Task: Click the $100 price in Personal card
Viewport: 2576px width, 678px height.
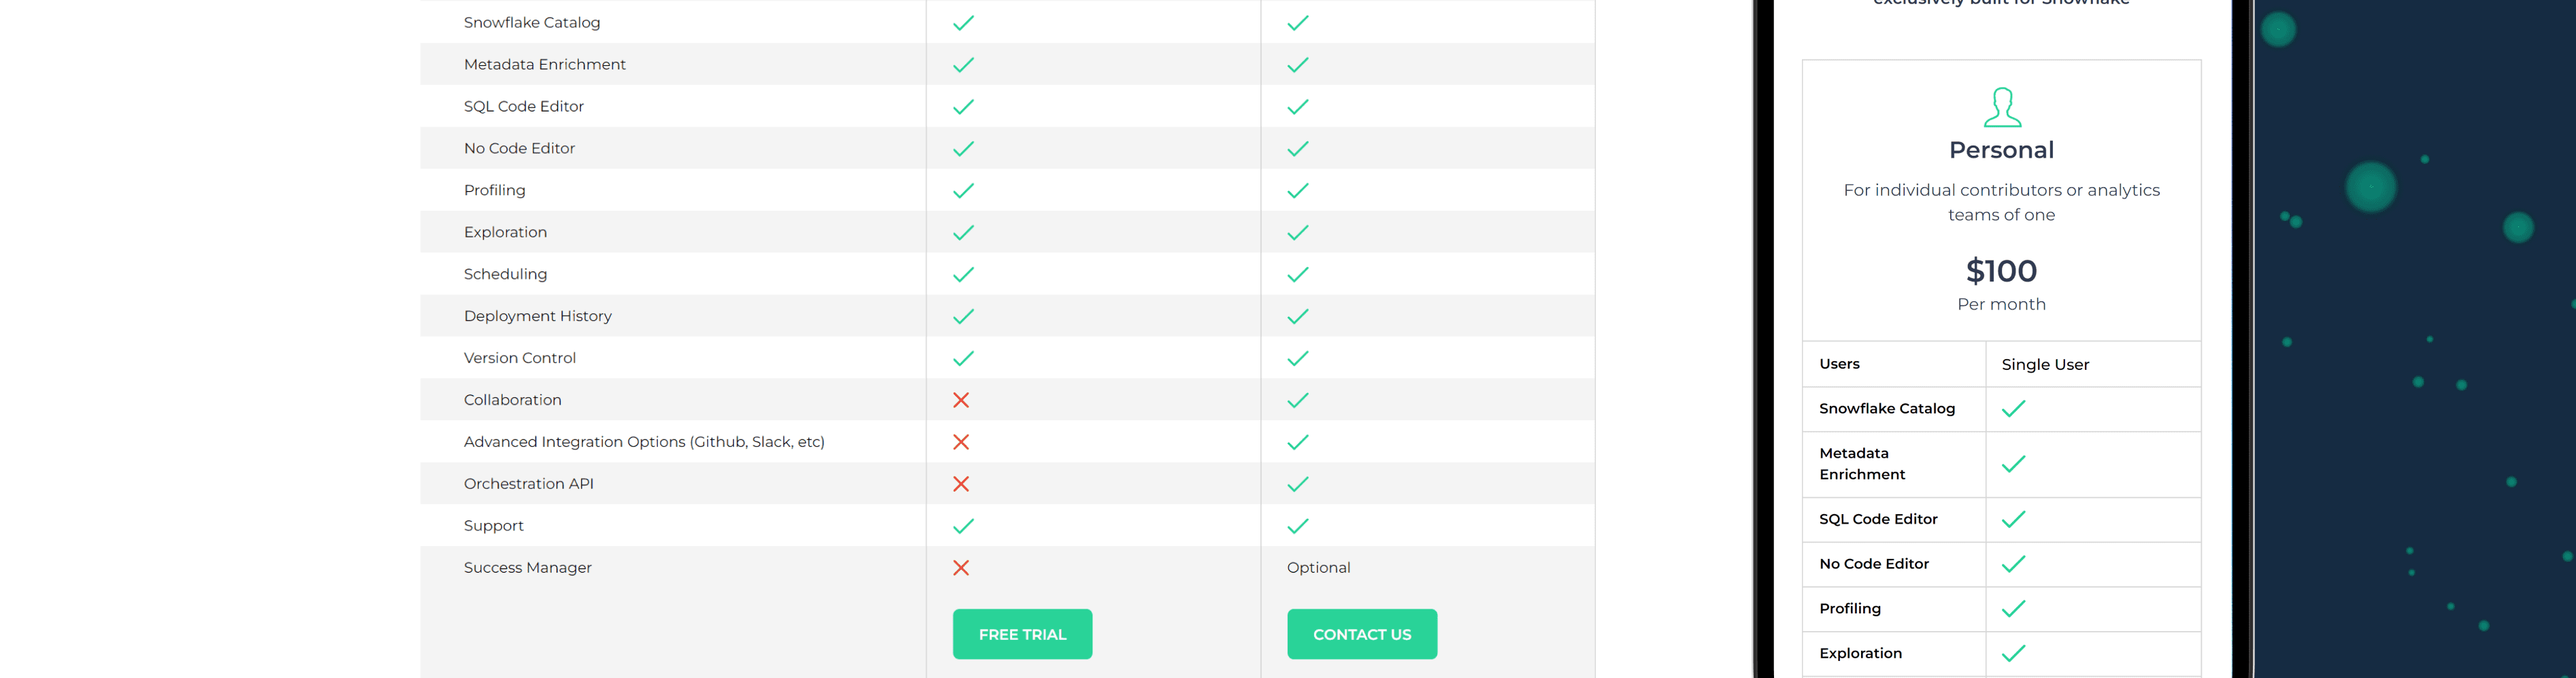Action: [x=2001, y=271]
